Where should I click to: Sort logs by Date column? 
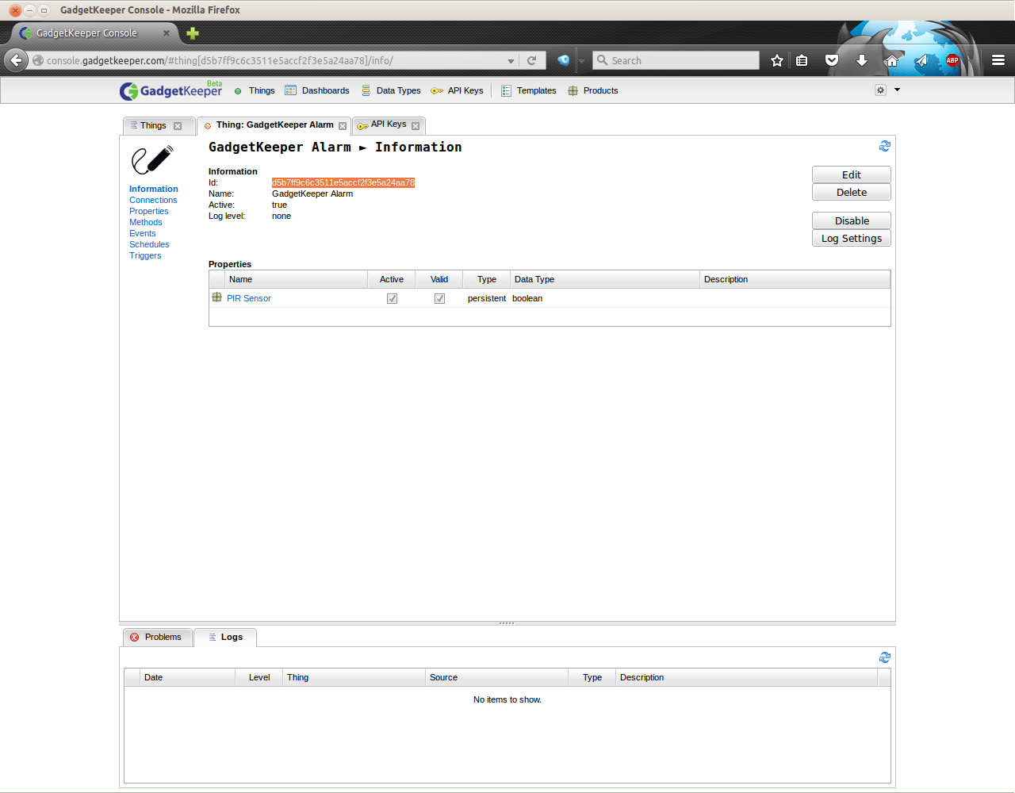point(187,677)
